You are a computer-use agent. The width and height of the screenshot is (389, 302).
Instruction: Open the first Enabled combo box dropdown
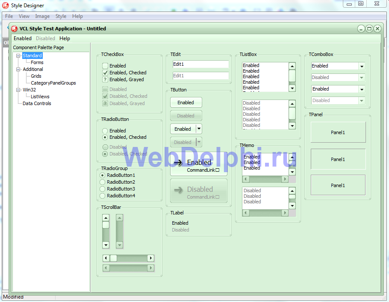[362, 66]
